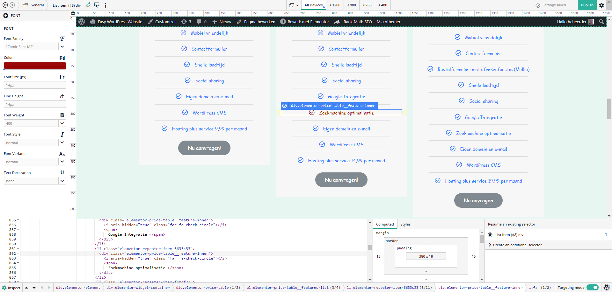Click the highlight element paintbrush icon
Viewport: 612px width, 292px height.
pos(88,5)
